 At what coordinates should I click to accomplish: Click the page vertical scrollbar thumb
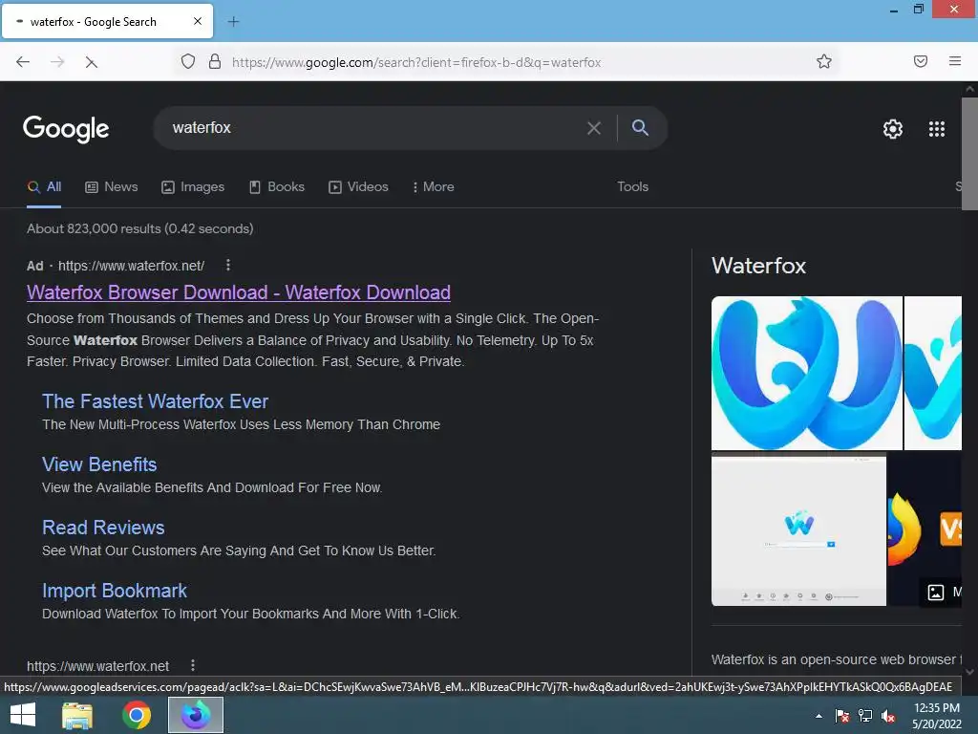click(969, 154)
